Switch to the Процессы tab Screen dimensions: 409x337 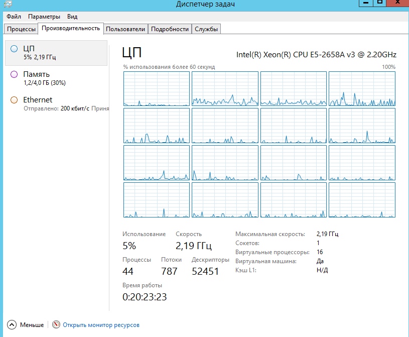[21, 29]
